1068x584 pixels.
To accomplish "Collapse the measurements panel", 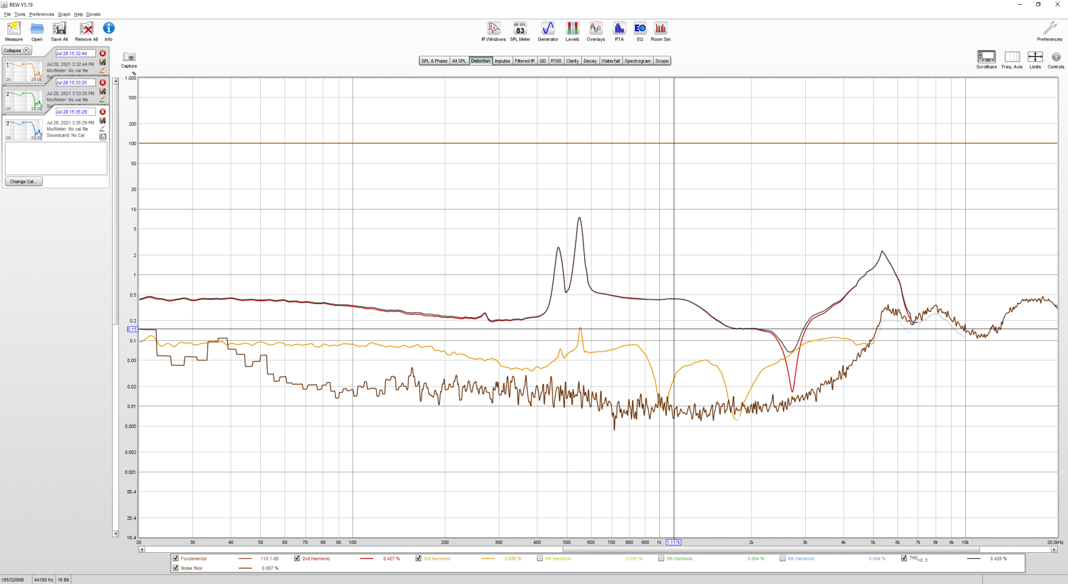I will coord(17,51).
